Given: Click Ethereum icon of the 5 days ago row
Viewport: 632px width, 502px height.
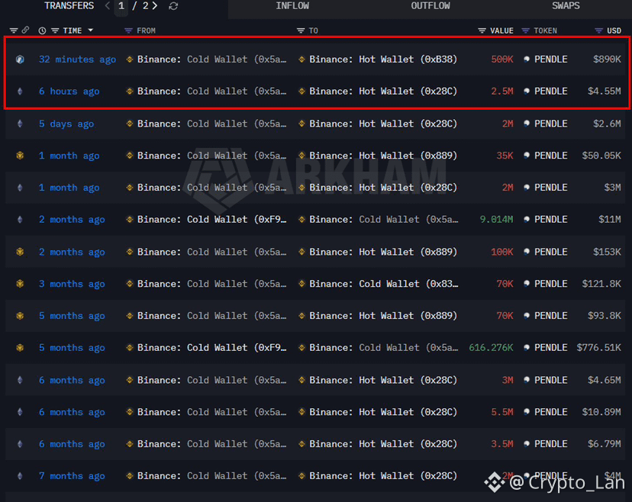Looking at the screenshot, I should tap(20, 124).
